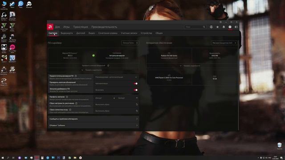Open the web browser globe icon
The image size is (285, 160).
tap(211, 27)
